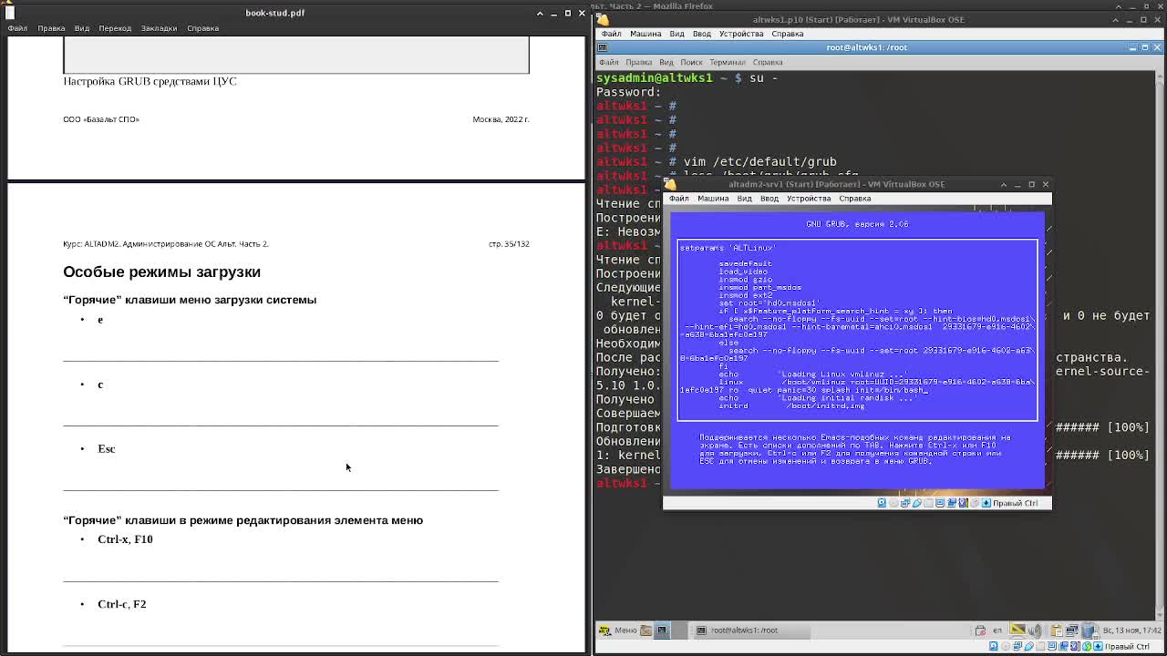1167x656 pixels.
Task: Click the Ctrl-c, F2 bullet in PDF page
Action: pyautogui.click(x=121, y=604)
